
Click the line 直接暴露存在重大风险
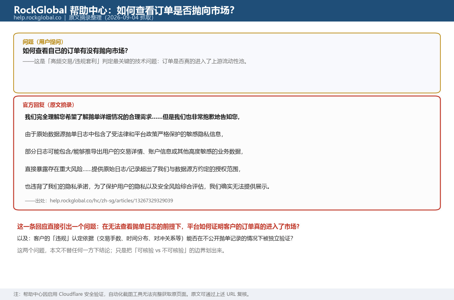(x=133, y=169)
